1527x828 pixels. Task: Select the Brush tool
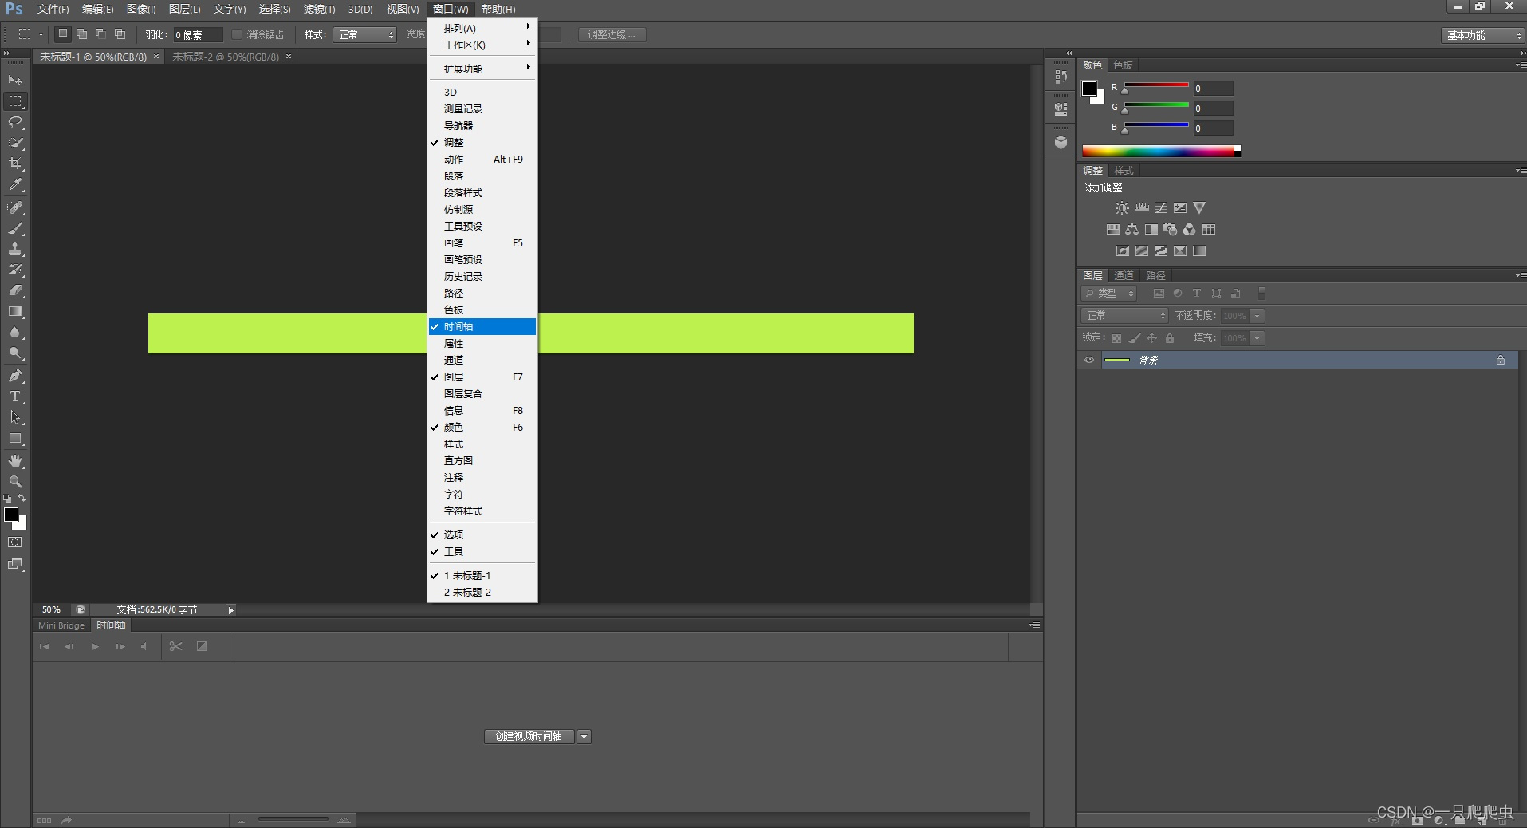click(15, 228)
